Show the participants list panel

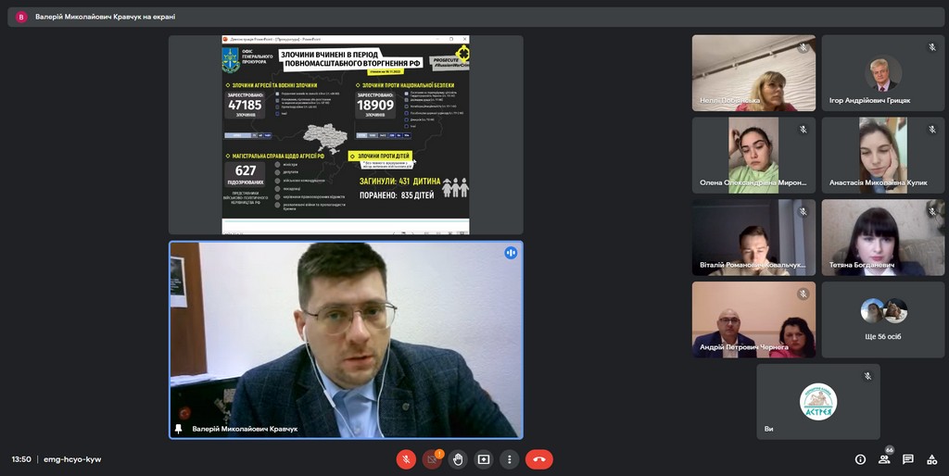[x=884, y=459]
